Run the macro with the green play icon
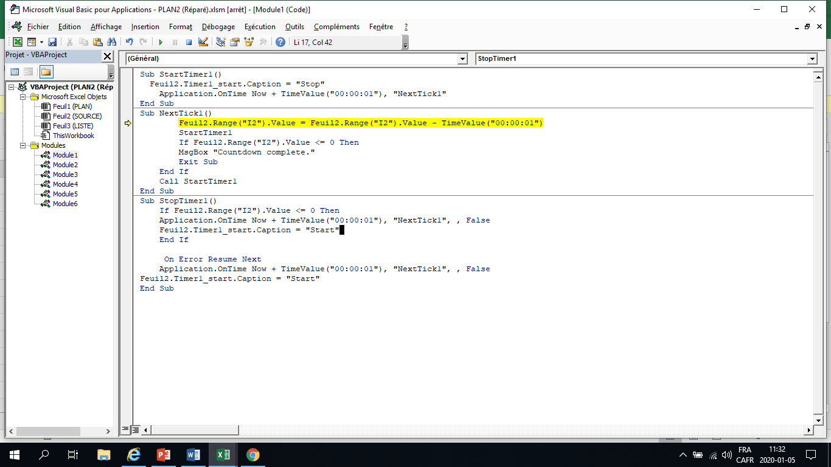The height and width of the screenshot is (467, 831). 161,42
